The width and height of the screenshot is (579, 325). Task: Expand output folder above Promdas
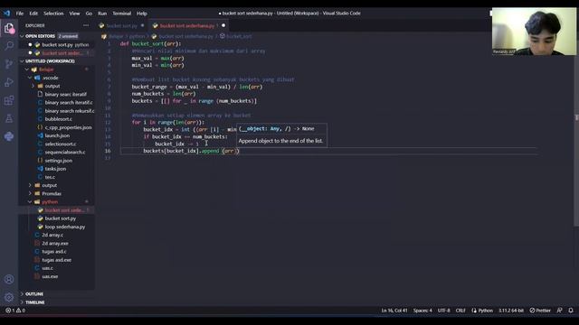coord(49,185)
